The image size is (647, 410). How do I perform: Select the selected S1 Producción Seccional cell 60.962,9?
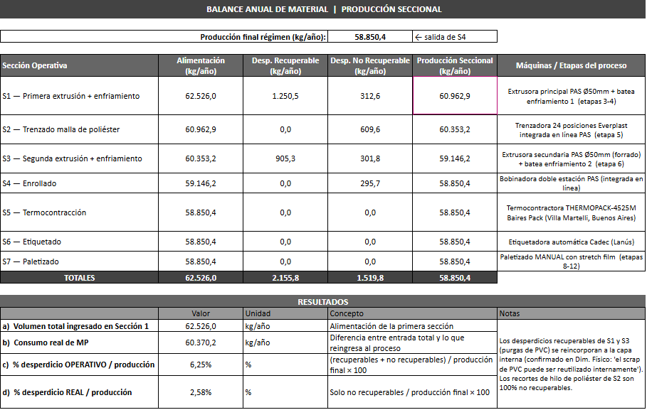455,96
